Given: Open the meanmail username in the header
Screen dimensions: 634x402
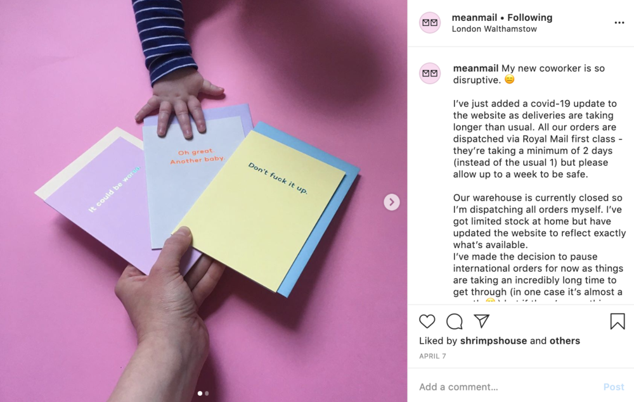Looking at the screenshot, I should [474, 17].
